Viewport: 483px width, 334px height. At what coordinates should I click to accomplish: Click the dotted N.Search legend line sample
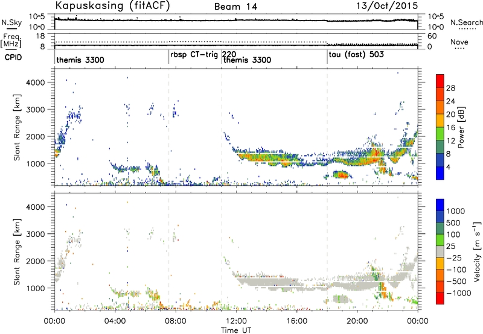click(467, 28)
